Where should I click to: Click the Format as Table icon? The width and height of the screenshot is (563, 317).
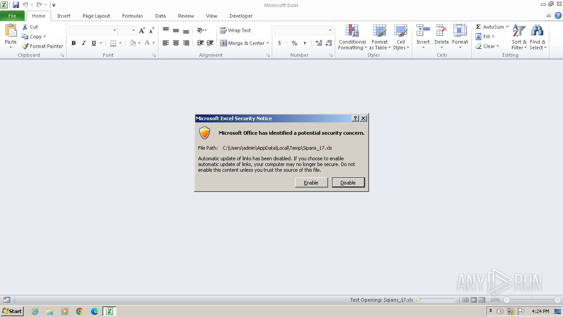[380, 31]
